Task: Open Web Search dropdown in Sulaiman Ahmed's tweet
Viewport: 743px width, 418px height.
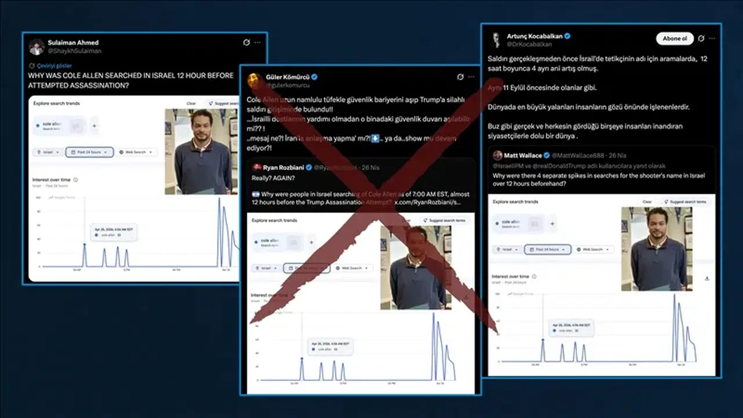Action: [x=136, y=152]
